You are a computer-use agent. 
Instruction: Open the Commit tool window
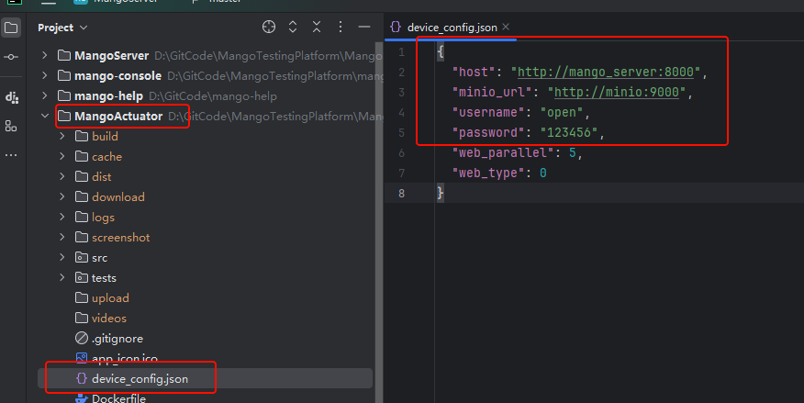pos(11,57)
